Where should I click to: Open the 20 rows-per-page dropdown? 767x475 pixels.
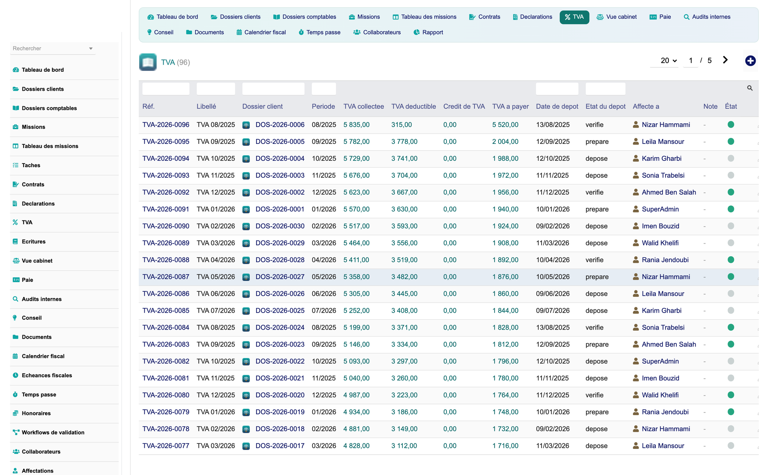click(x=665, y=61)
